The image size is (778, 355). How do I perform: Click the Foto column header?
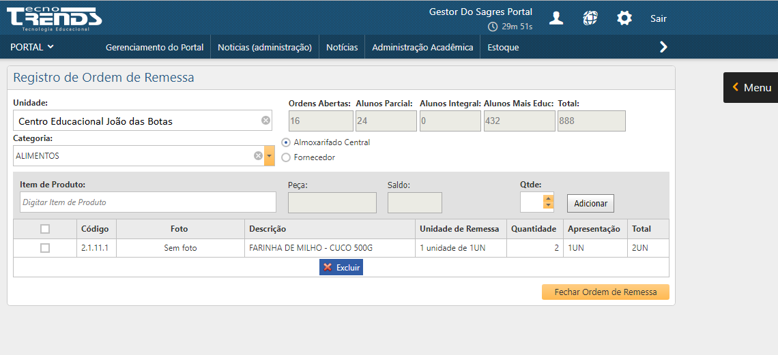[180, 229]
